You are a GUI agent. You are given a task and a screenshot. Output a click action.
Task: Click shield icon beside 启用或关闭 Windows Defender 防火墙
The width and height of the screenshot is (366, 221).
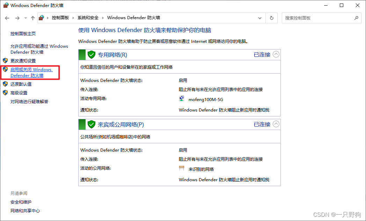5,69
